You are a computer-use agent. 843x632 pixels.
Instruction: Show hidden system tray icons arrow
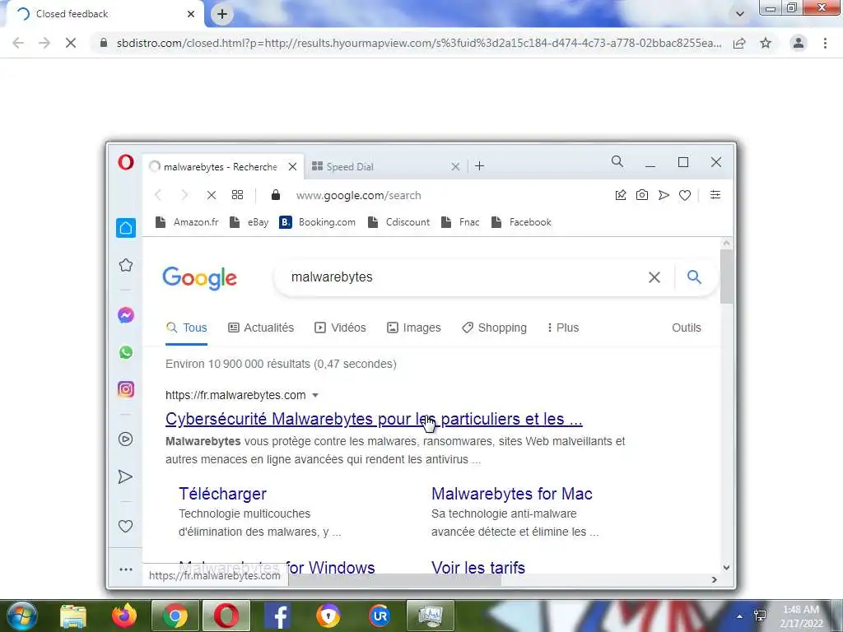[740, 616]
